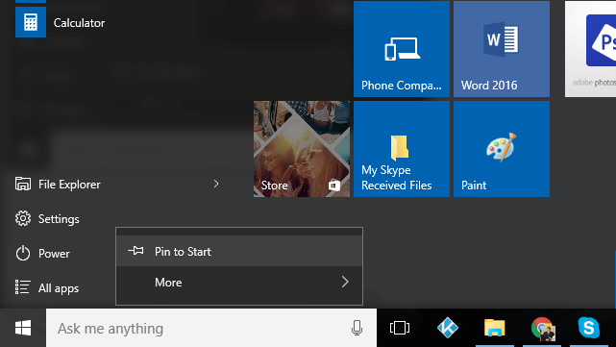Click the Windows Start button
Viewport: 616px width, 347px height.
pos(23,328)
